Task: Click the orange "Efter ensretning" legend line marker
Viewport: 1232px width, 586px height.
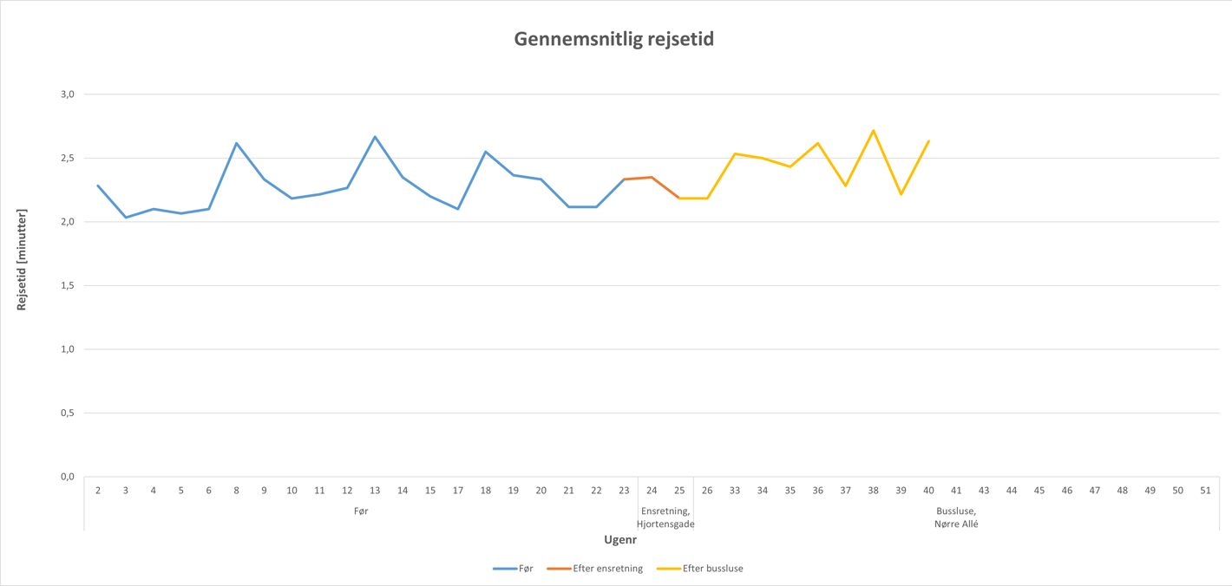Action: point(559,569)
